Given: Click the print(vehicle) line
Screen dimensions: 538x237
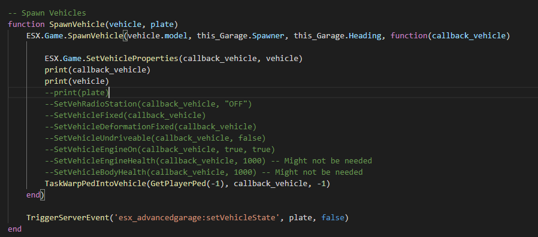Looking at the screenshot, I should coord(77,81).
